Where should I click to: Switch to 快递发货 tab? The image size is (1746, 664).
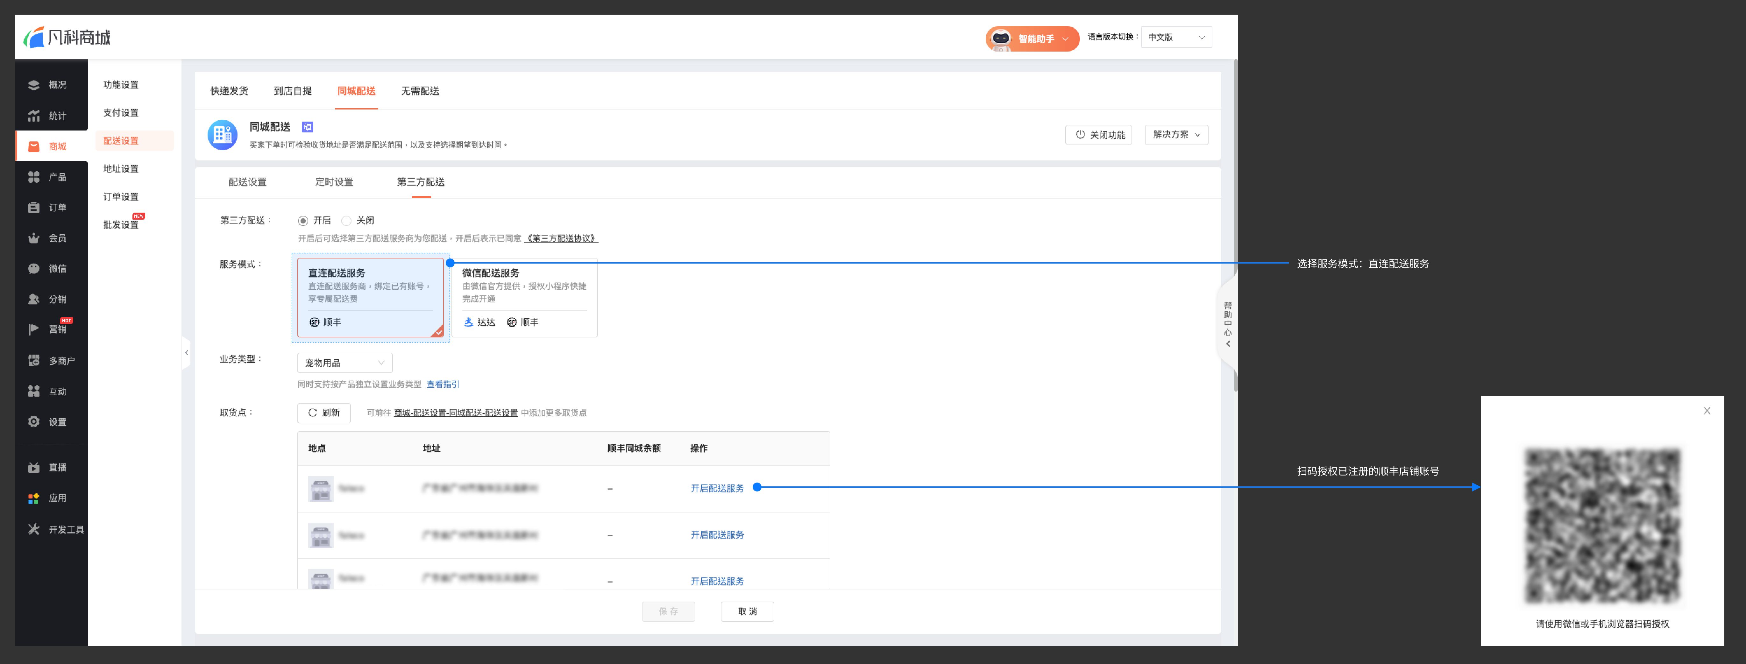pyautogui.click(x=229, y=91)
